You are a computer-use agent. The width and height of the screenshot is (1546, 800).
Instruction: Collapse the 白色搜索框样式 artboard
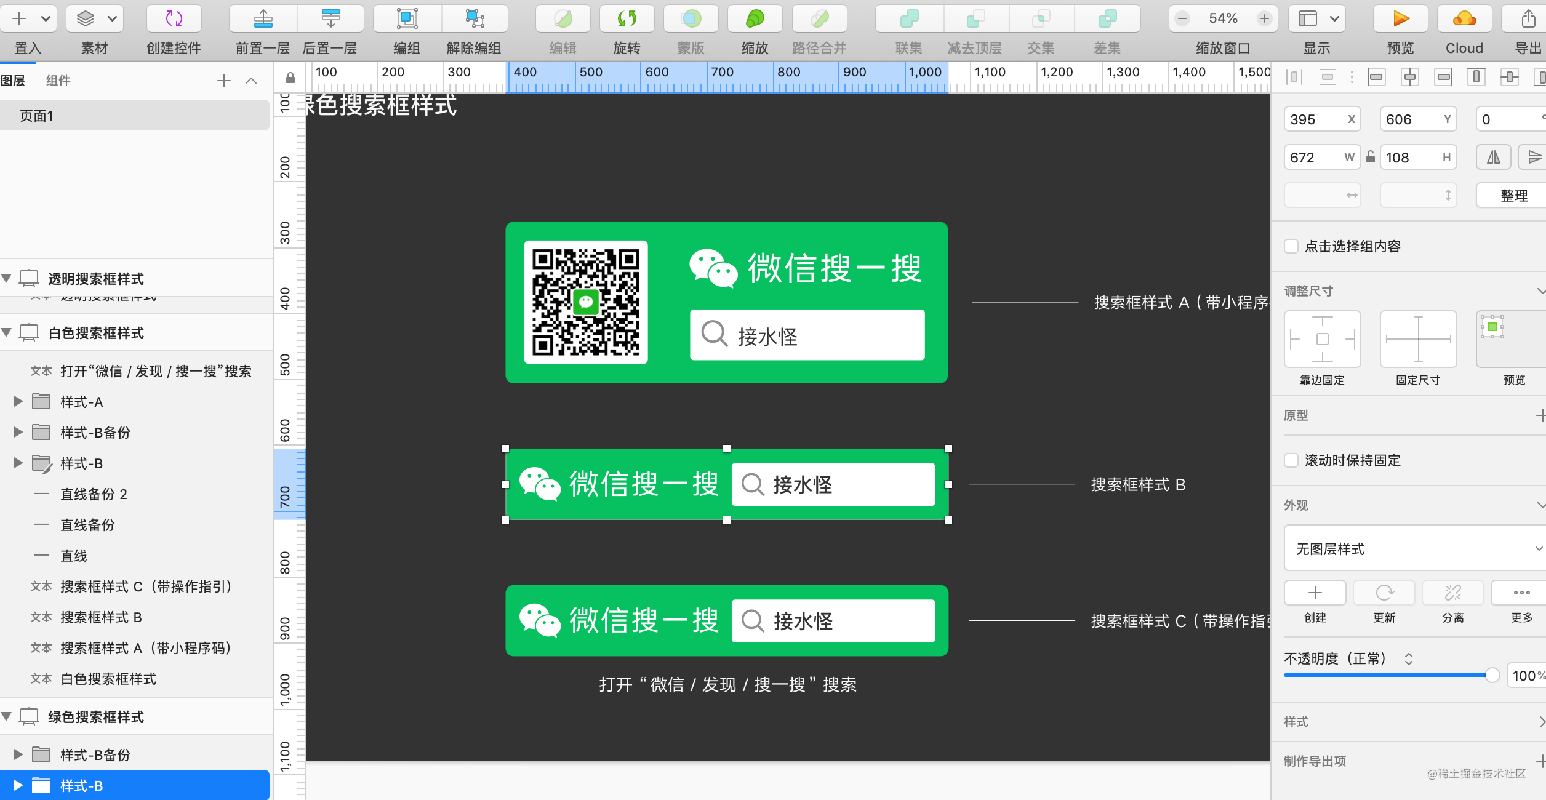[x=7, y=332]
